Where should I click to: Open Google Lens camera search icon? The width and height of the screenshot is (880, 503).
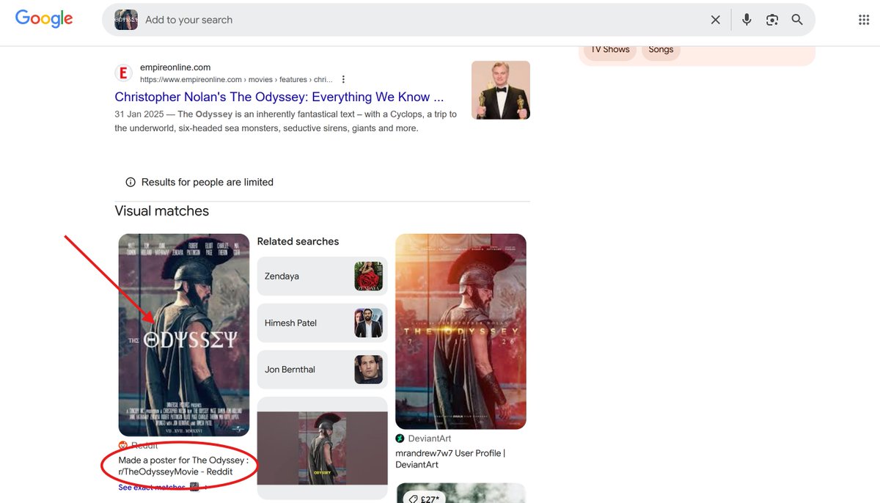(x=772, y=20)
